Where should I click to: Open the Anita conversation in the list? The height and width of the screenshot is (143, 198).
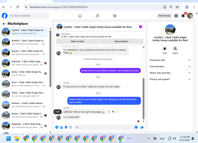click(x=24, y=74)
